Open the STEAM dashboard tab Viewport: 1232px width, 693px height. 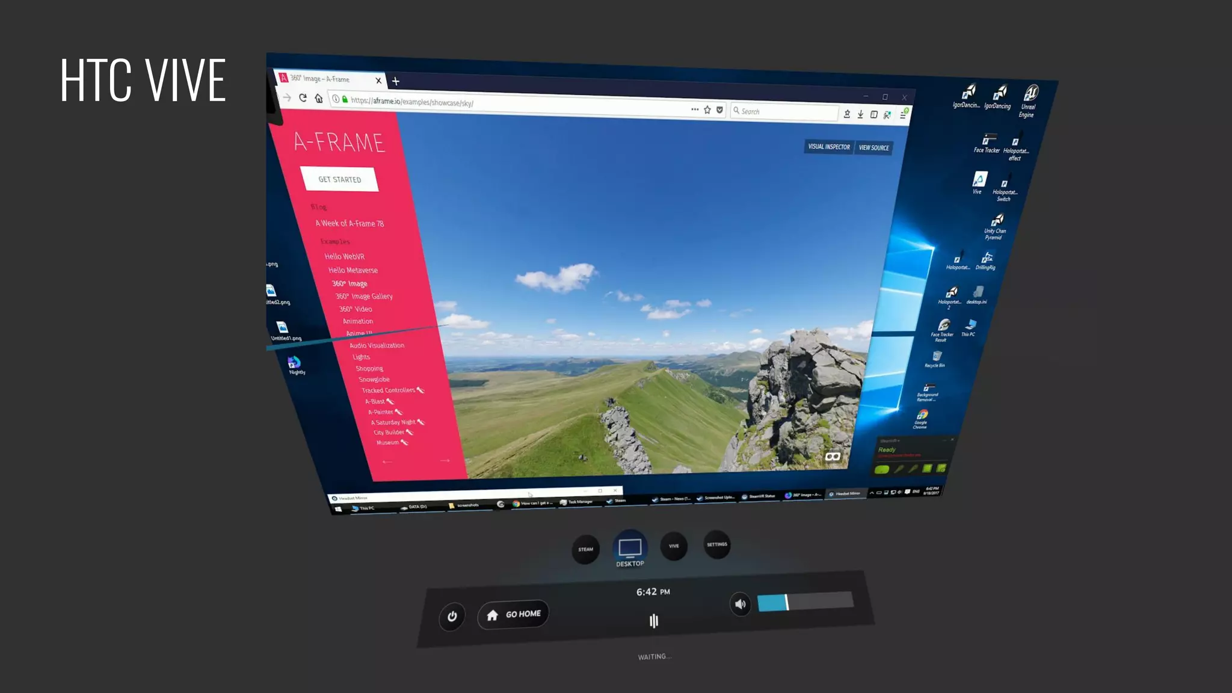[x=585, y=549]
